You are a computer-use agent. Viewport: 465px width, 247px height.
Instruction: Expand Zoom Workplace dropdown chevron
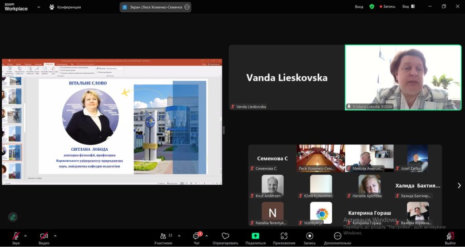(x=39, y=7)
